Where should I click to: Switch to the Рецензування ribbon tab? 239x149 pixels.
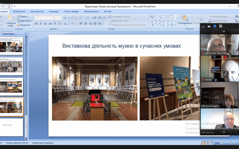click(x=91, y=11)
